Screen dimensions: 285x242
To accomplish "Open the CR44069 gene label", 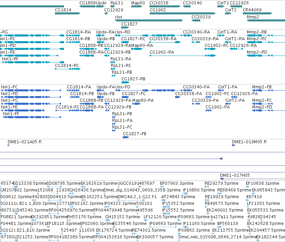I will [x=252, y=10].
